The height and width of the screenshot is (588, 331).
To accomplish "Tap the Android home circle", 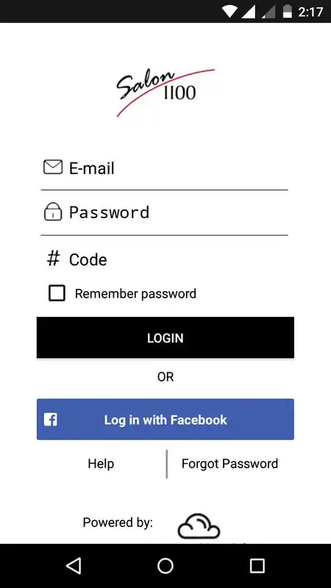I will tap(165, 565).
